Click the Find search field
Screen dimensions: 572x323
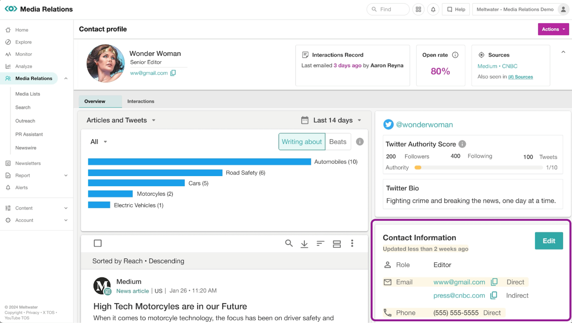tap(388, 9)
